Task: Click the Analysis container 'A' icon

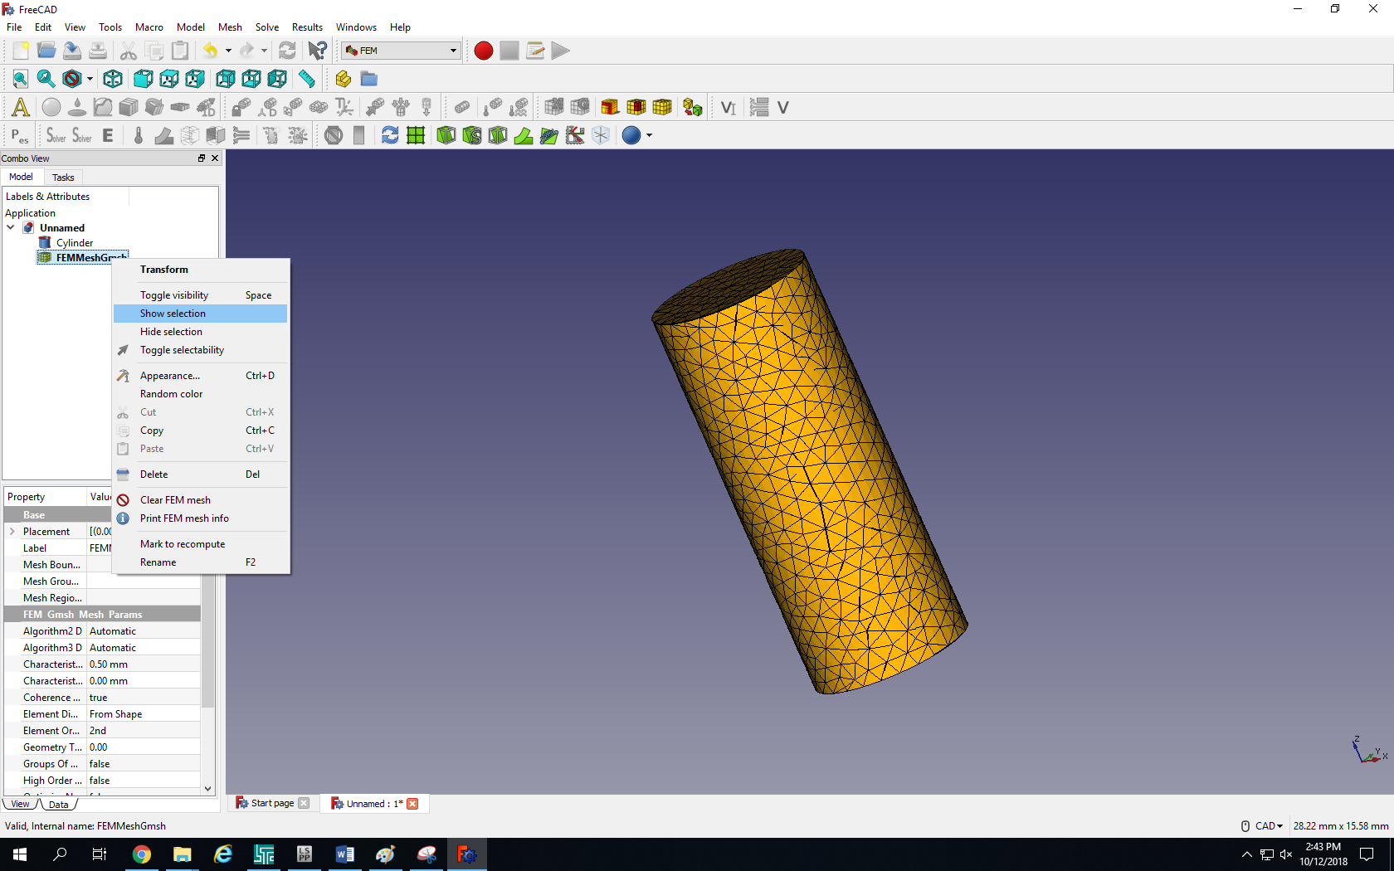Action: (x=20, y=107)
